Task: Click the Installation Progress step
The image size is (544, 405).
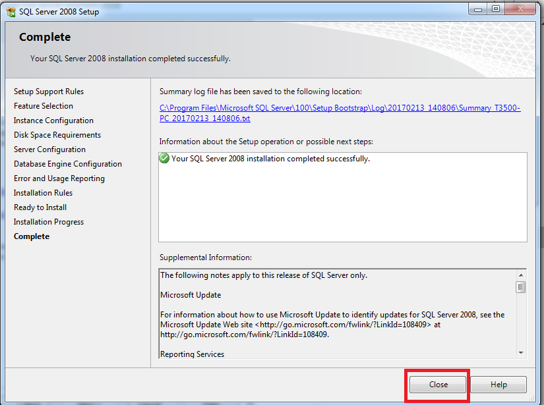Action: 49,222
